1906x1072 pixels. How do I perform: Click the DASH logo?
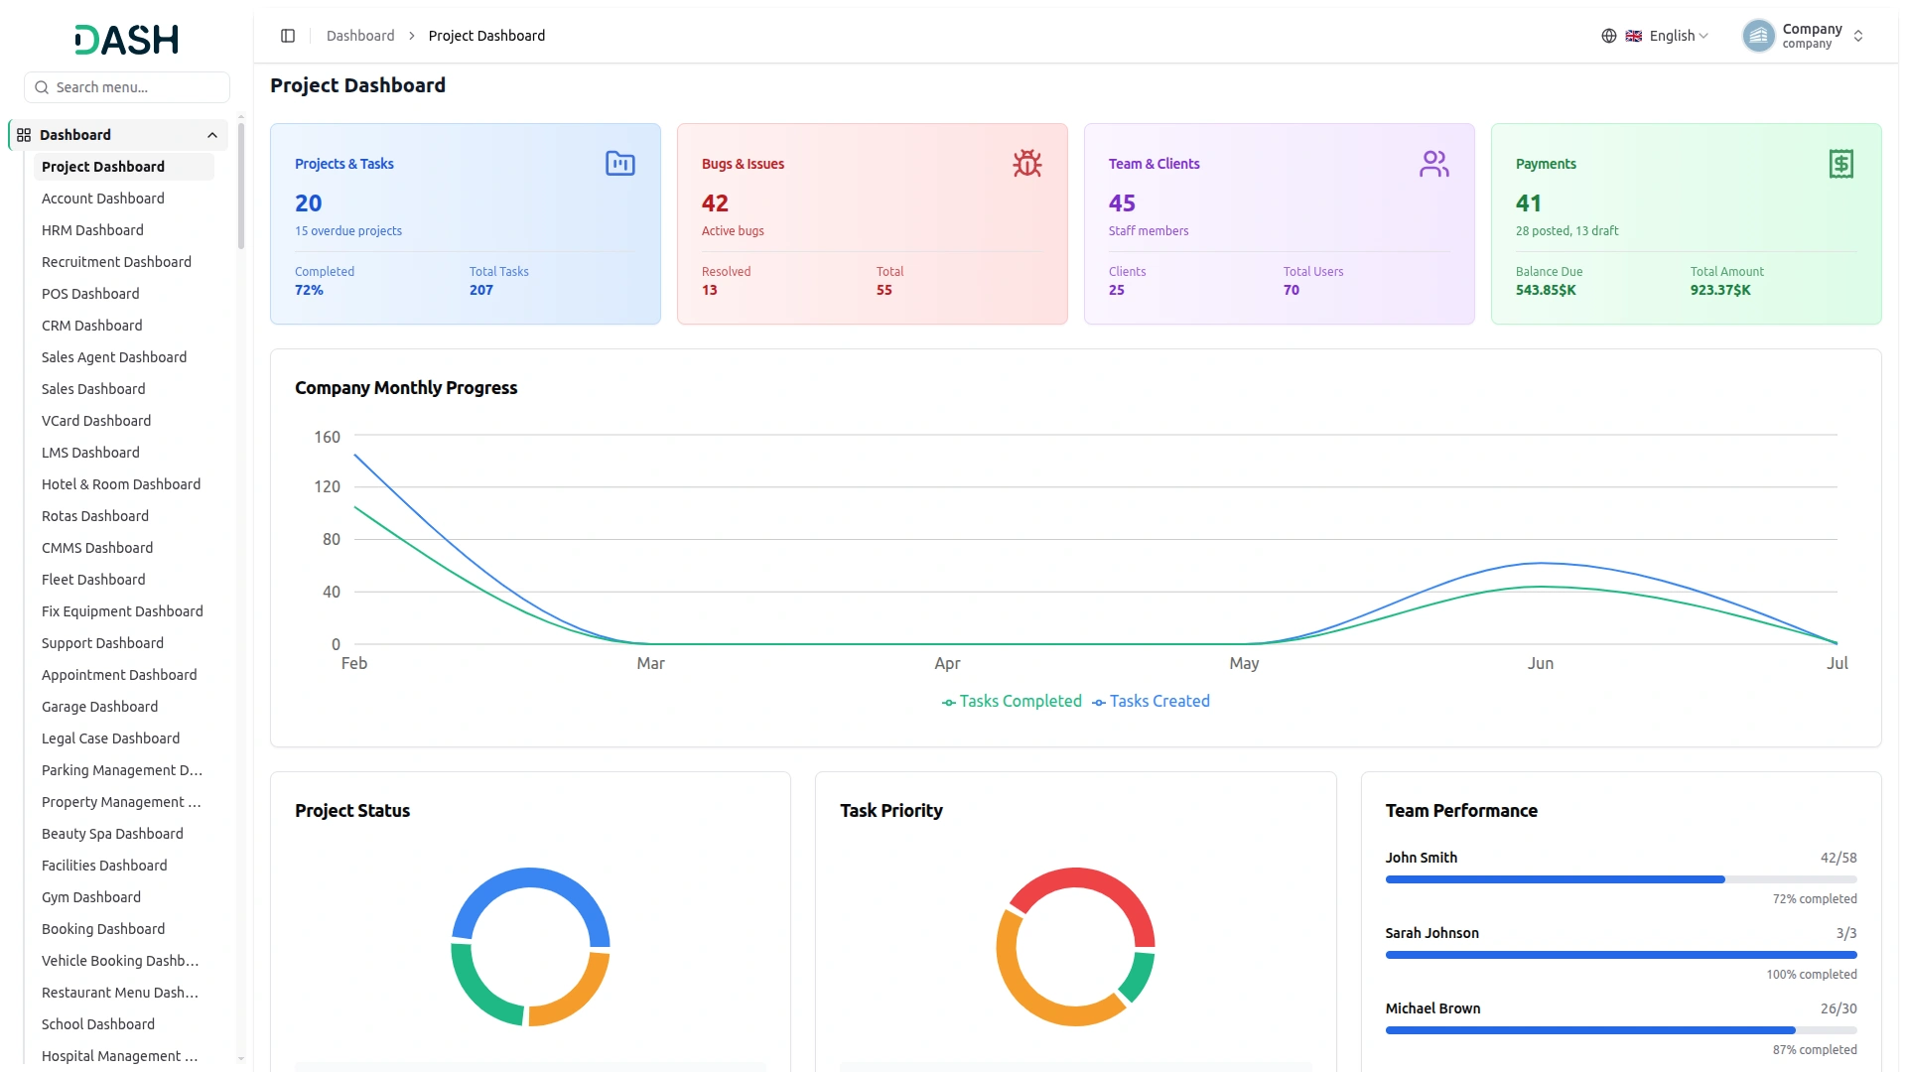(x=126, y=40)
